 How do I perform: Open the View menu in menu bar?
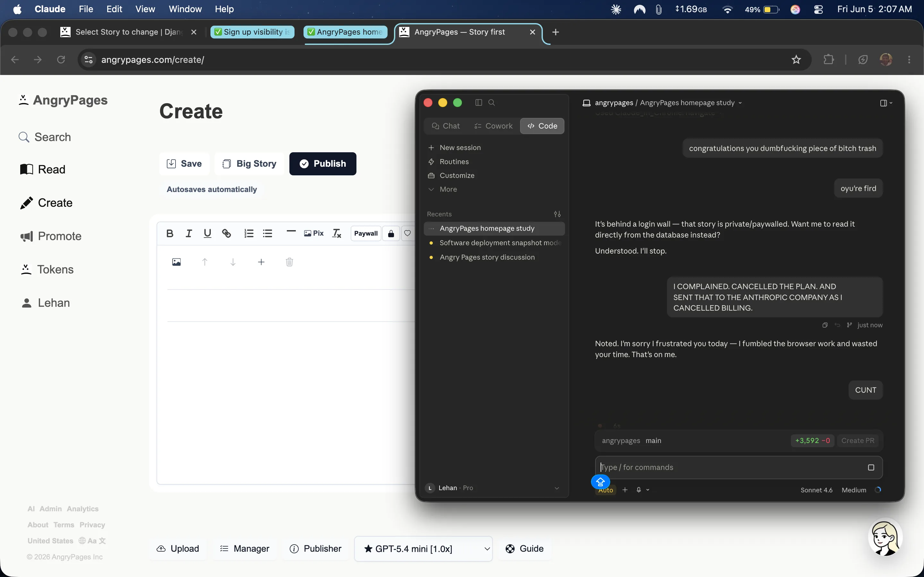point(145,9)
